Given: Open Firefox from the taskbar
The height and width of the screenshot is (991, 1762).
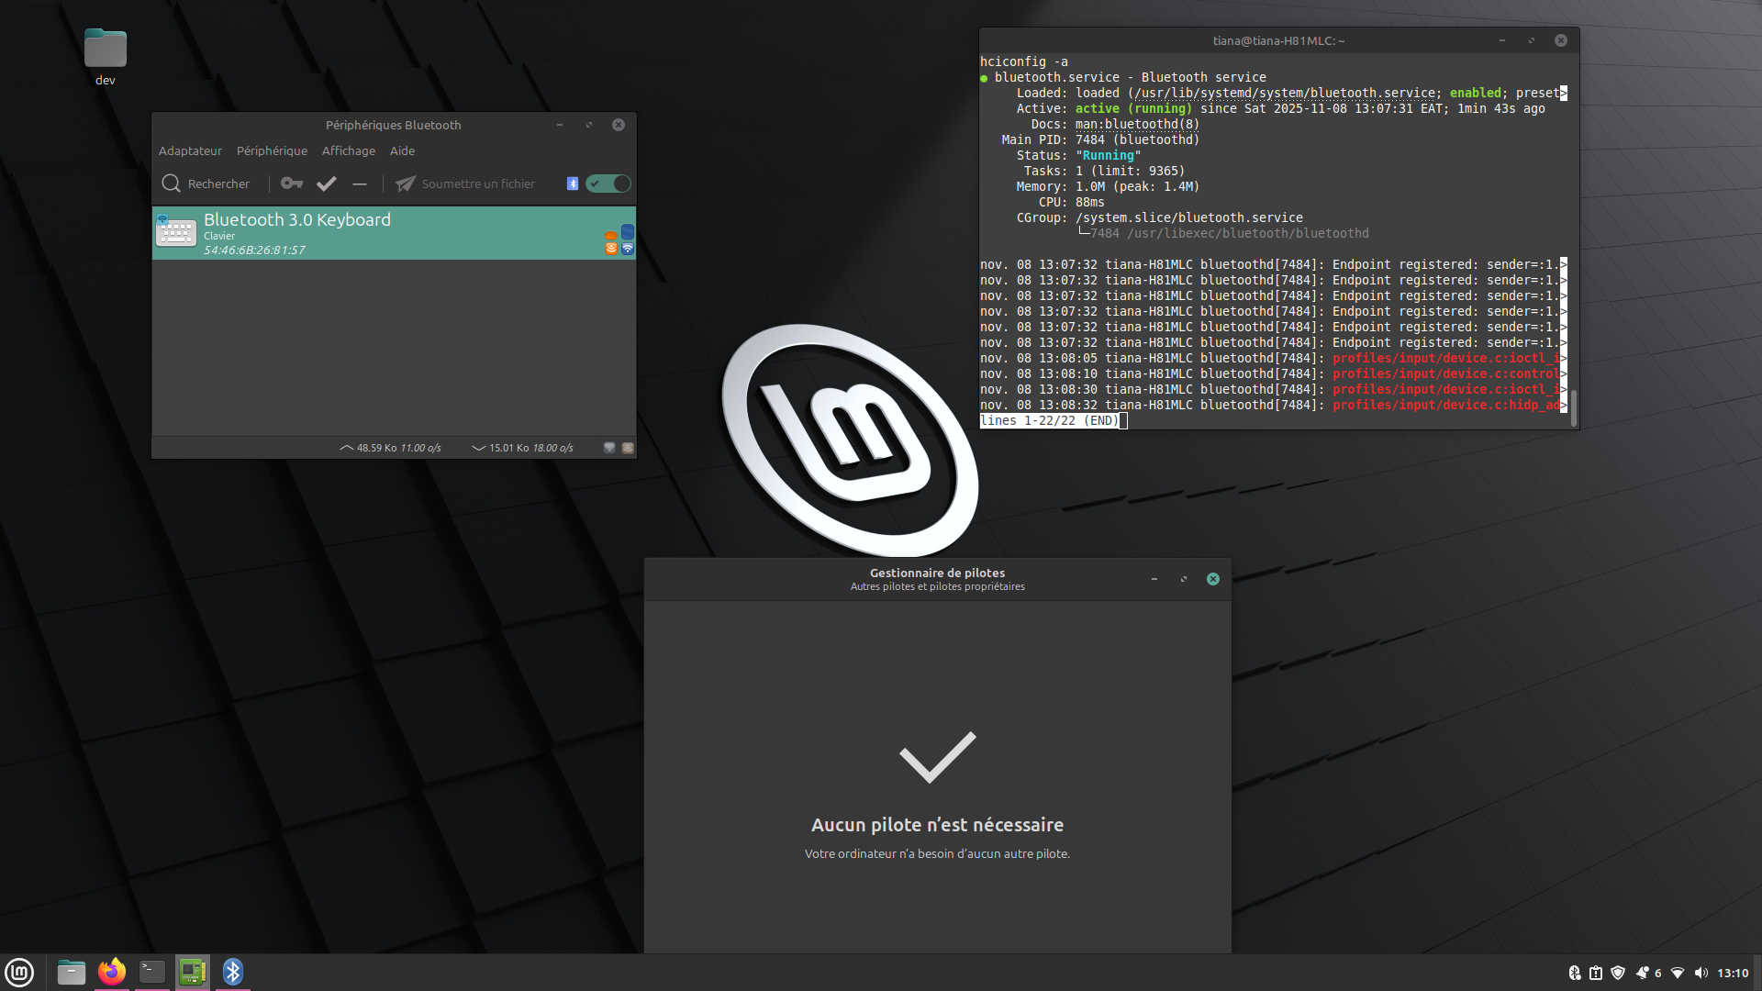Looking at the screenshot, I should click(x=112, y=972).
